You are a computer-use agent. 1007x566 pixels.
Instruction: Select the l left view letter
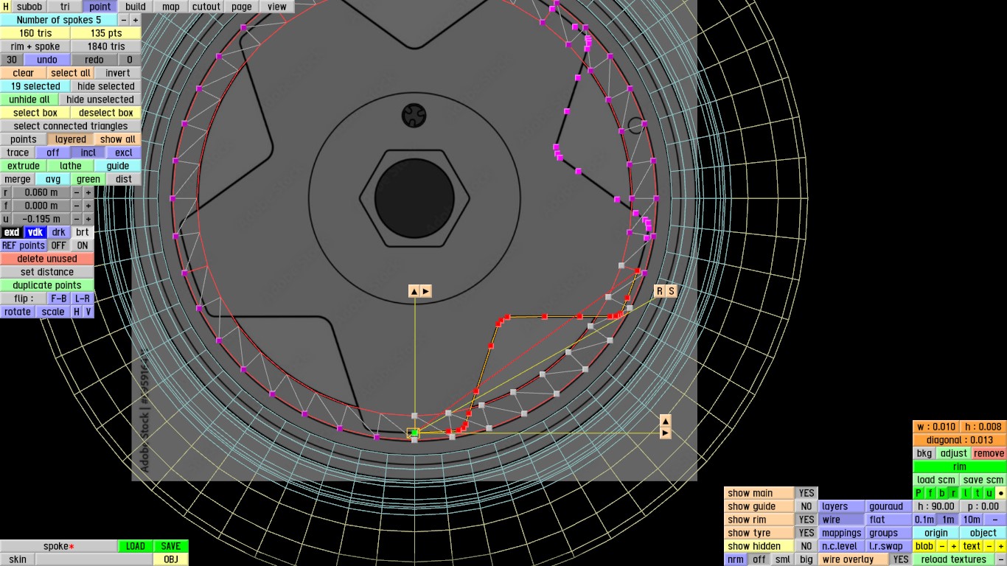tap(966, 493)
